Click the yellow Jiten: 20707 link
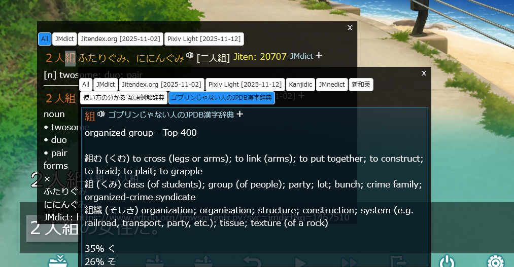This screenshot has width=514, height=267. pos(260,56)
